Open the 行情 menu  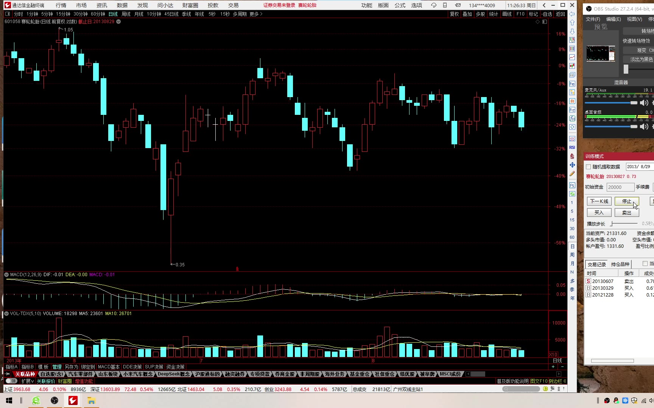(61, 5)
